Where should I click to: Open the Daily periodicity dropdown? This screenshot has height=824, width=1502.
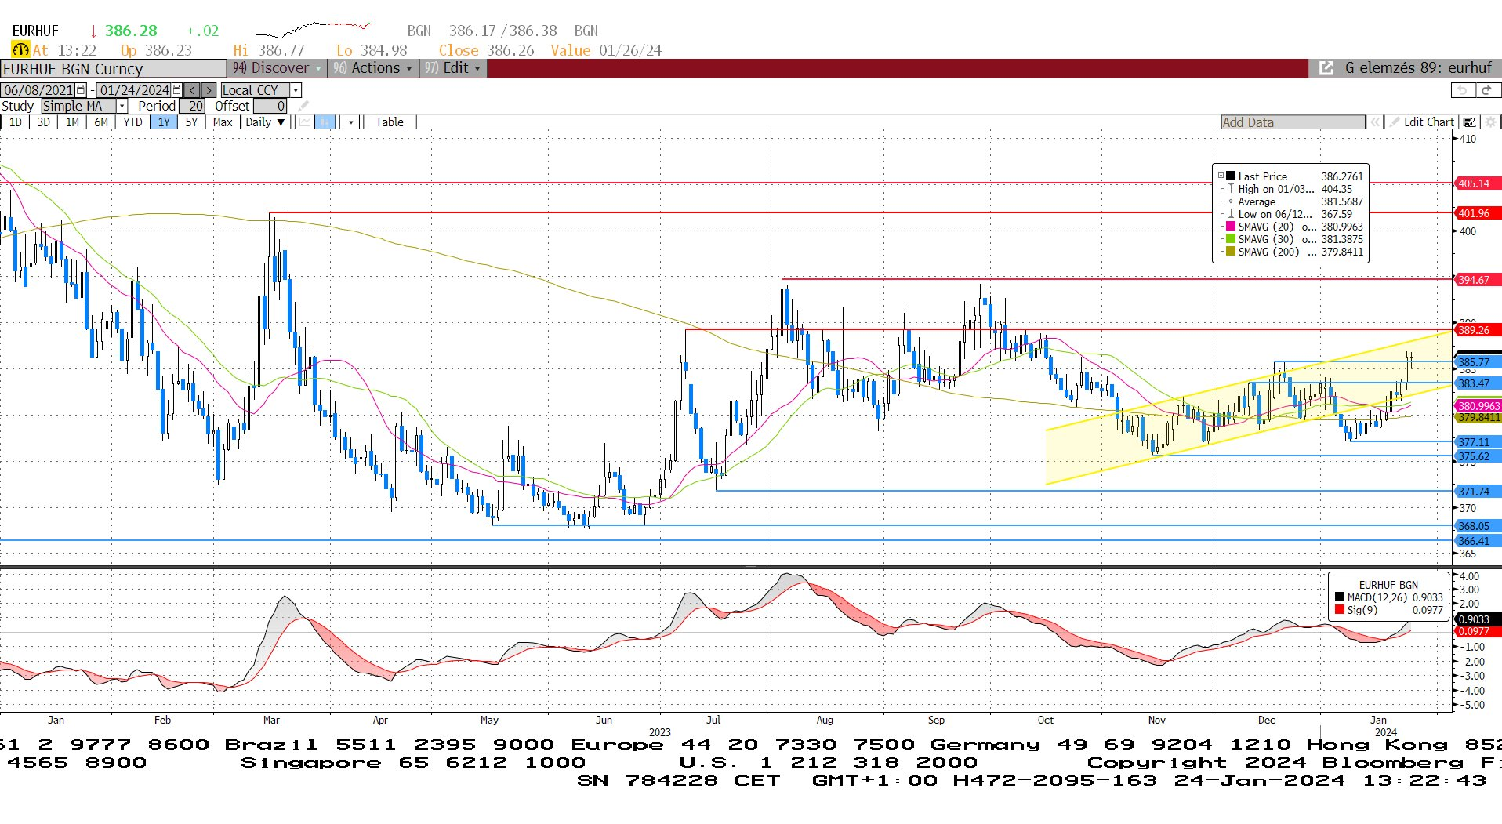pyautogui.click(x=265, y=122)
